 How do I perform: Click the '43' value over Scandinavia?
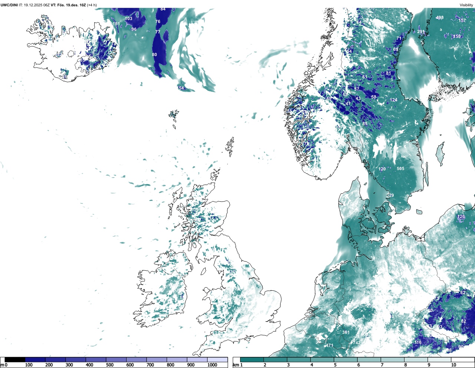(358, 98)
